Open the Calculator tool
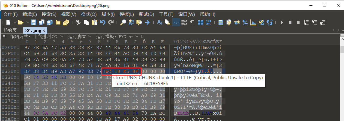 click(221, 22)
